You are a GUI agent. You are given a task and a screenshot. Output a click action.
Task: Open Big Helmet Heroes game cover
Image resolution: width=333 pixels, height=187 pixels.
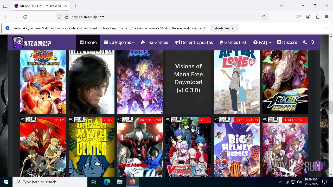click(x=237, y=147)
